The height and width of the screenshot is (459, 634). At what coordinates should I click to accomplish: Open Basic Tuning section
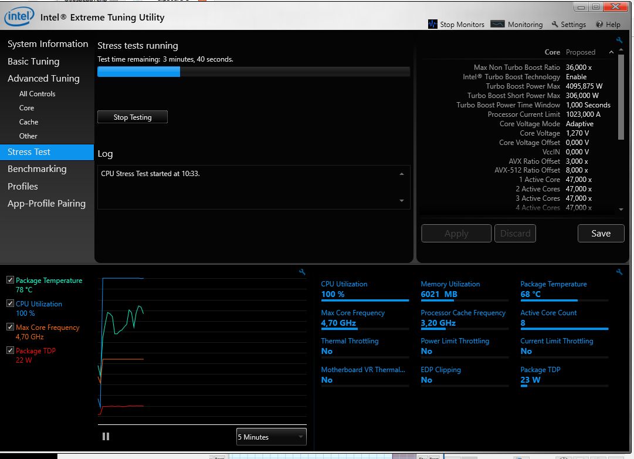click(33, 62)
